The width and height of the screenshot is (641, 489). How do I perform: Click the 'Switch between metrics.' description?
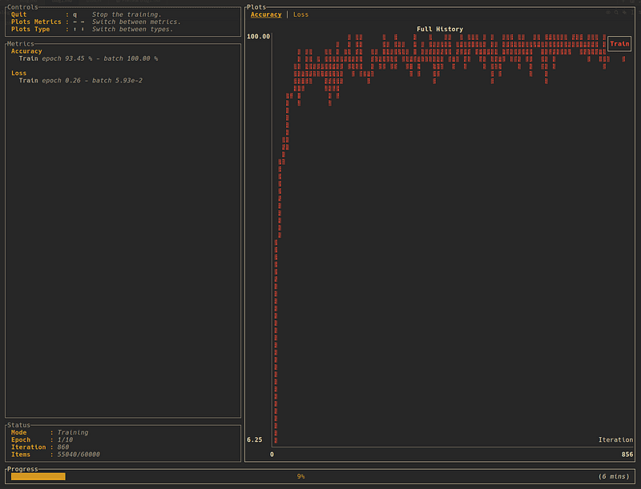(x=136, y=22)
